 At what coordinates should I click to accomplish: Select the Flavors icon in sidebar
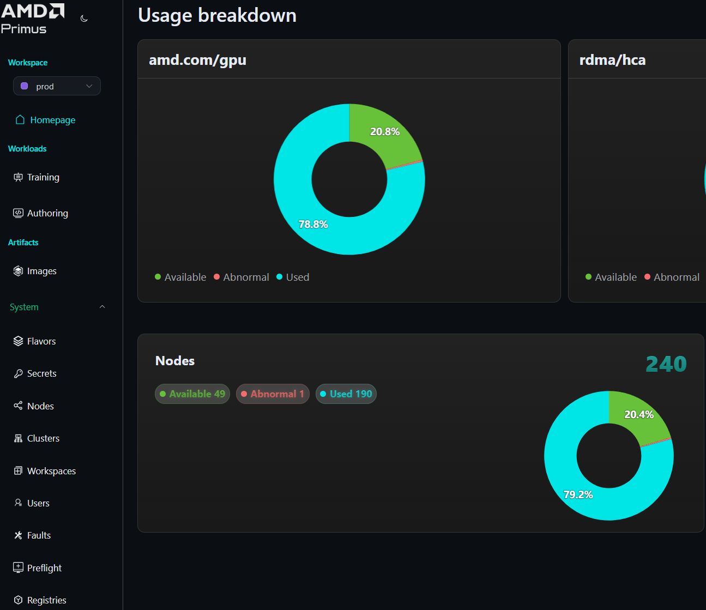click(19, 341)
